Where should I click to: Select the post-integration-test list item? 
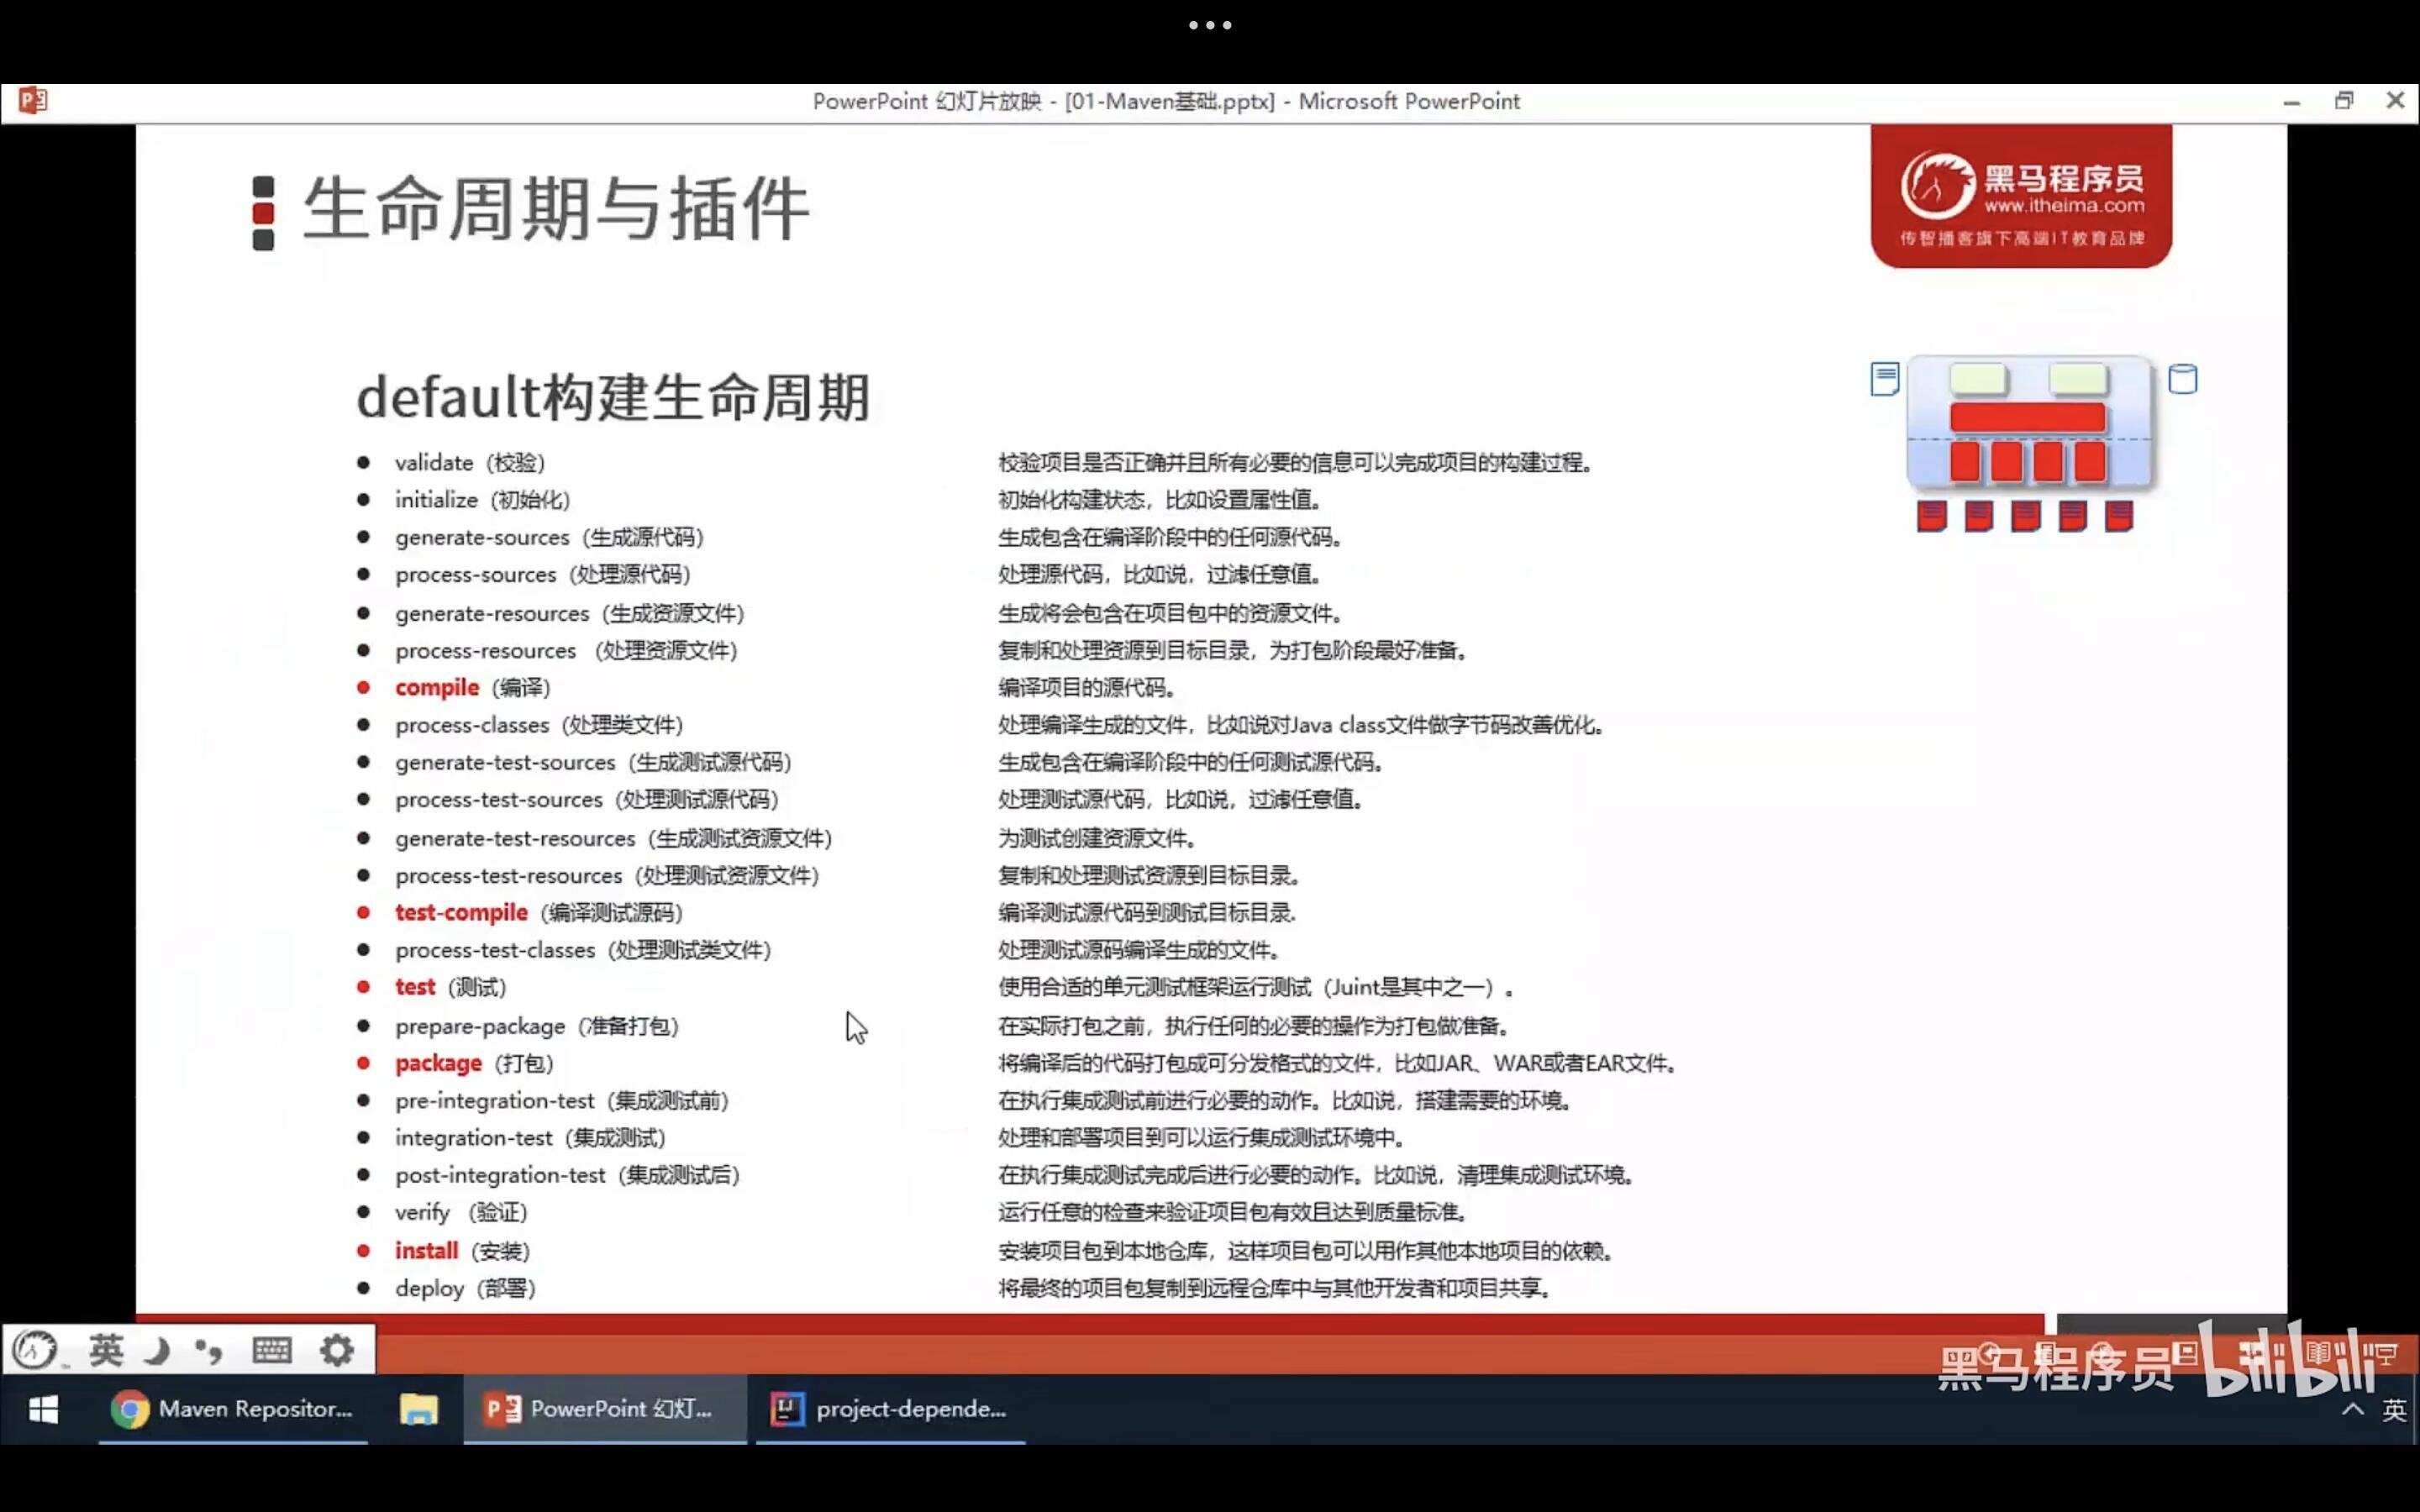pos(567,1175)
